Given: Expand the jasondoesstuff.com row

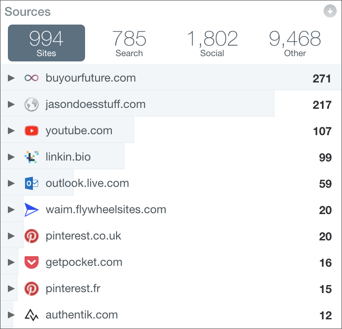Looking at the screenshot, I should 11,104.
